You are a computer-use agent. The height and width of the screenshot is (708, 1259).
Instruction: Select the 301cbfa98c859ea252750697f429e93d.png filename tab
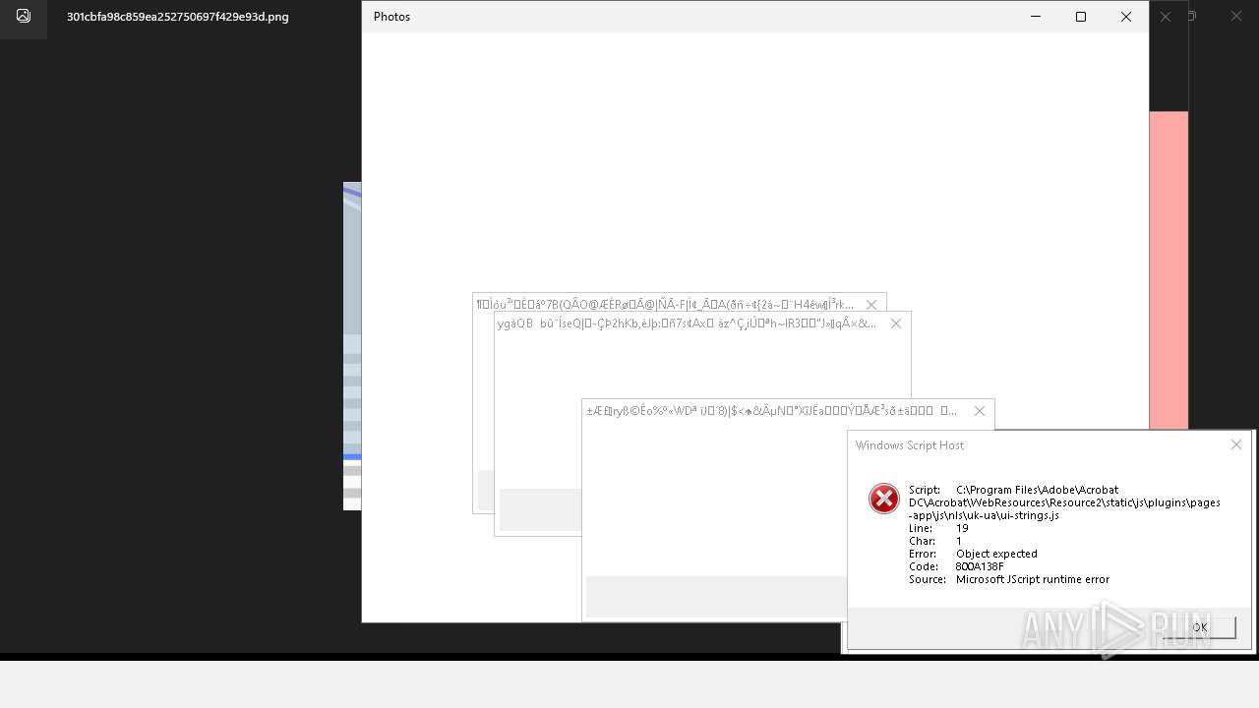pyautogui.click(x=178, y=17)
